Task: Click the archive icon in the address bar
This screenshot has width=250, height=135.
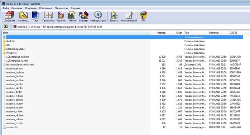Action: click(x=15, y=26)
